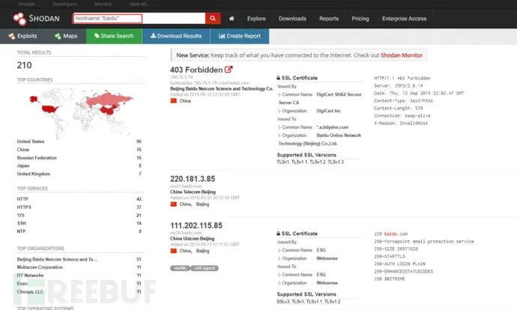Viewport: 517px width, 310px height.
Task: Click Developers in the top bar
Action: pos(64,4)
